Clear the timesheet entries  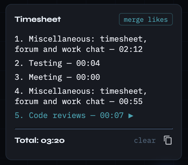[145, 140]
